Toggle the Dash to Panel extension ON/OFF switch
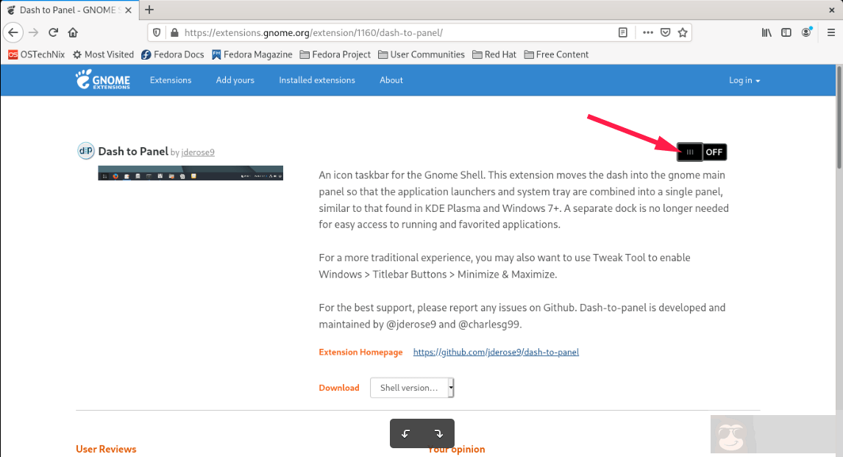The image size is (843, 457). 702,152
